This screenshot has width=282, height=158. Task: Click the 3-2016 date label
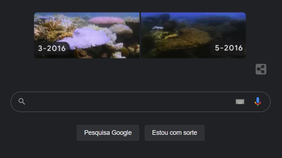click(52, 48)
